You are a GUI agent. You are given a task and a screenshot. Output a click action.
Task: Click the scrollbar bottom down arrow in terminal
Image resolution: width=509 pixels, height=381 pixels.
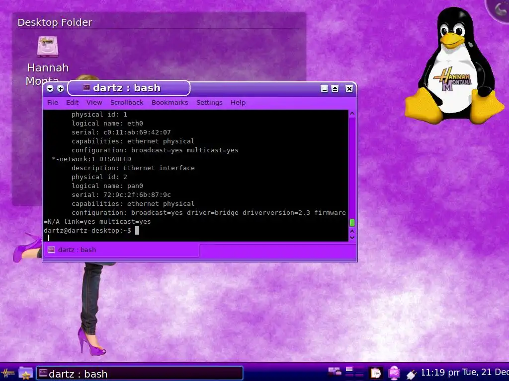pos(352,238)
